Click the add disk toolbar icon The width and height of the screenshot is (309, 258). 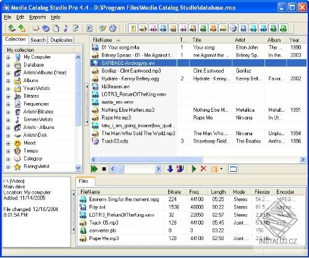coord(12,28)
